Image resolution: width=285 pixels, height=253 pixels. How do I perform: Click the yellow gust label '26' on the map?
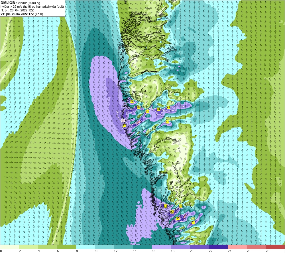(x=132, y=101)
